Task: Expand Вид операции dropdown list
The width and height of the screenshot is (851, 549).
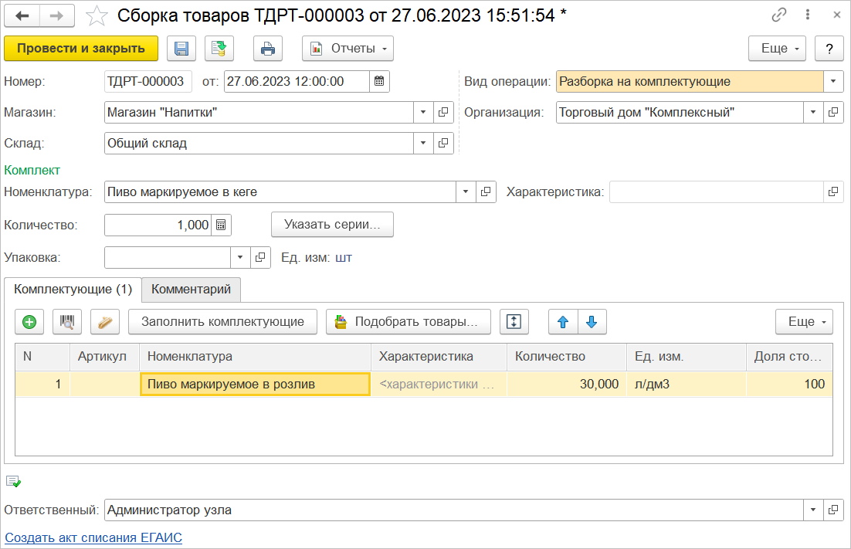Action: coord(833,81)
